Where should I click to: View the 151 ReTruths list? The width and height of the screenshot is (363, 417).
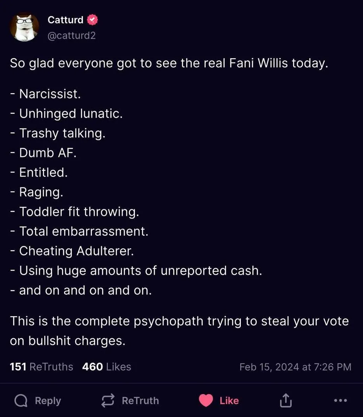pyautogui.click(x=41, y=367)
